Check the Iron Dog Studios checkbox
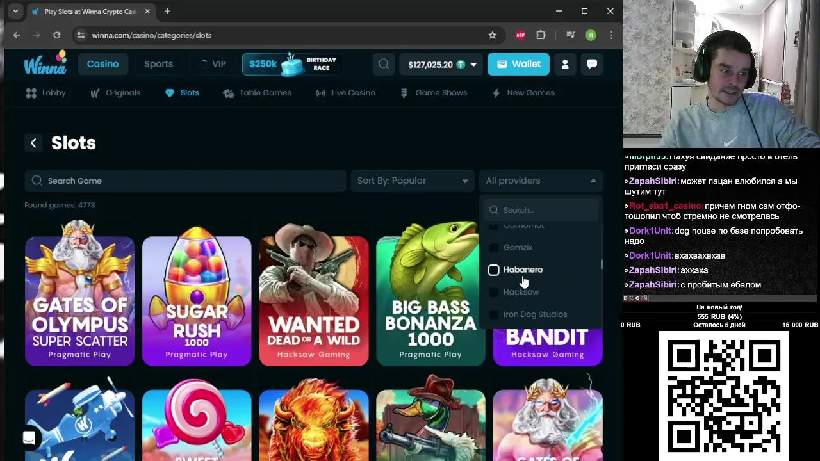 click(493, 314)
